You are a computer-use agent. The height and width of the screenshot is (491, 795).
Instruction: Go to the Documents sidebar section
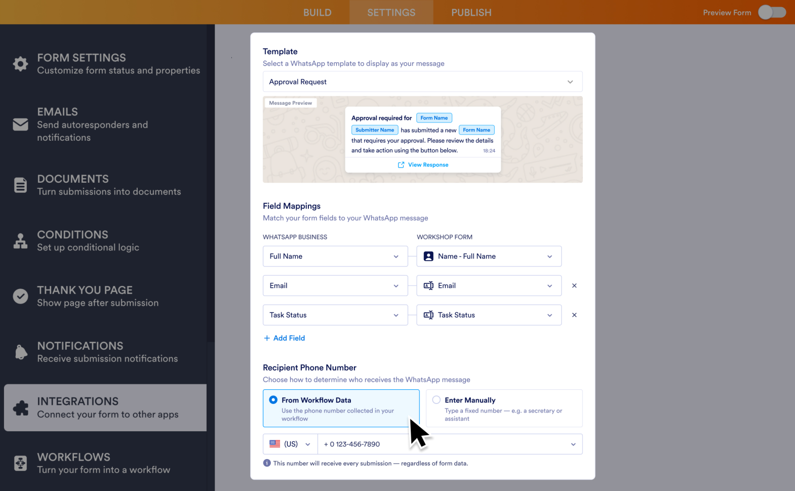point(105,185)
